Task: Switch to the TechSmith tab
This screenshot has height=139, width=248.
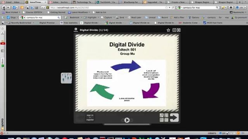Action: (107, 2)
